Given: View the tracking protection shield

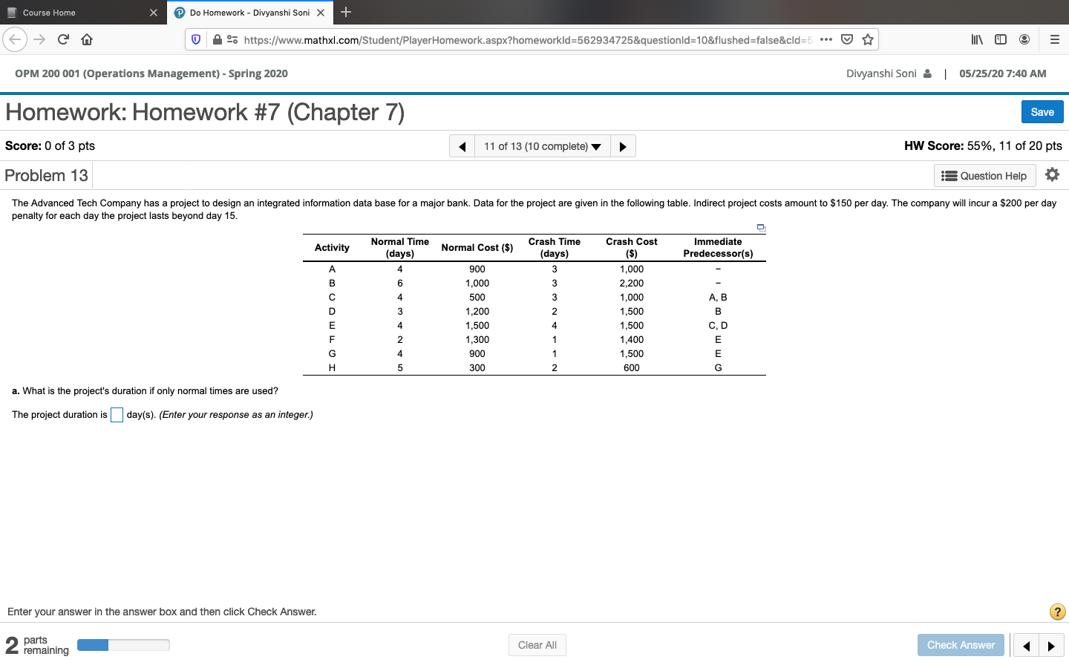Looking at the screenshot, I should coord(195,39).
